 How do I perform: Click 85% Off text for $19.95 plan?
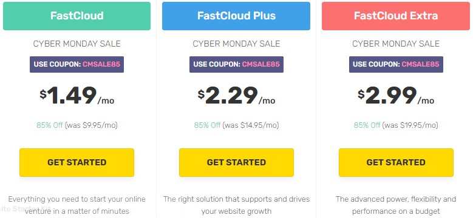click(x=367, y=125)
